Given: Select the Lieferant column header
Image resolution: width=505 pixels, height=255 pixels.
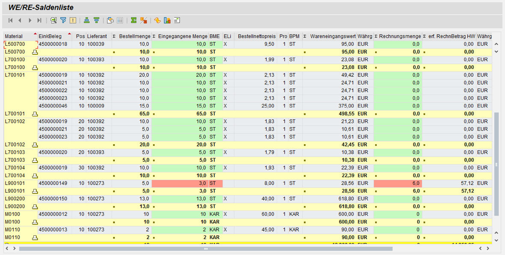Looking at the screenshot, I should click(x=97, y=36).
